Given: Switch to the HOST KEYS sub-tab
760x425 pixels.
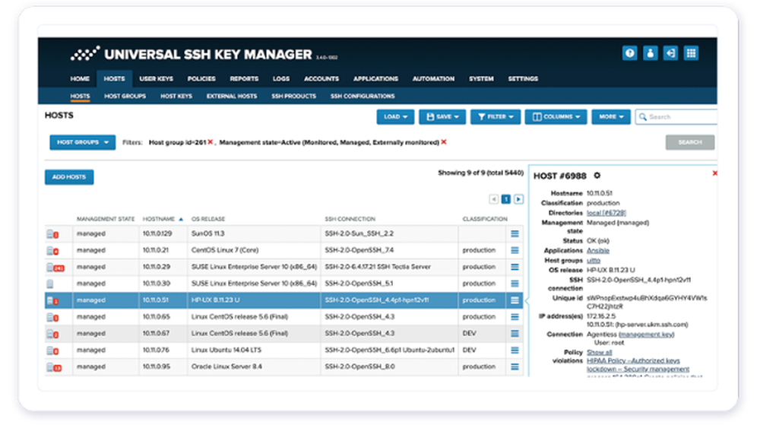Looking at the screenshot, I should [x=176, y=96].
